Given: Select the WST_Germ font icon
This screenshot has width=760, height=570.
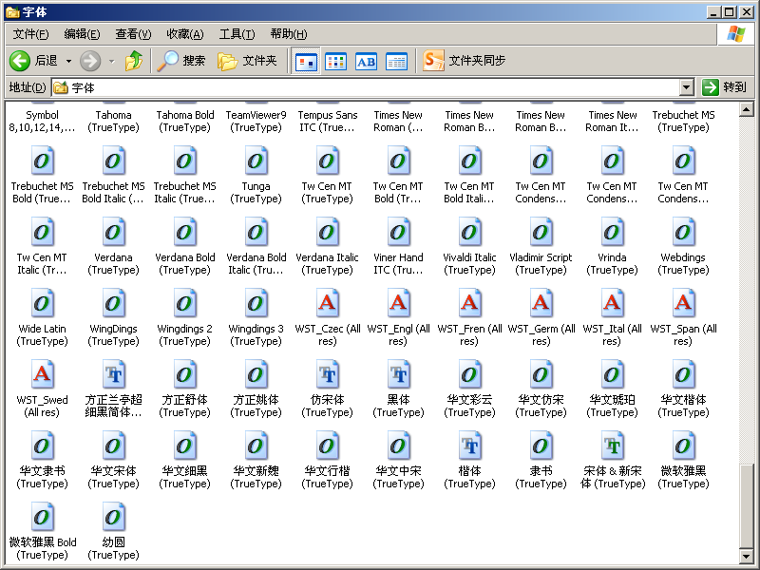Looking at the screenshot, I should [541, 303].
